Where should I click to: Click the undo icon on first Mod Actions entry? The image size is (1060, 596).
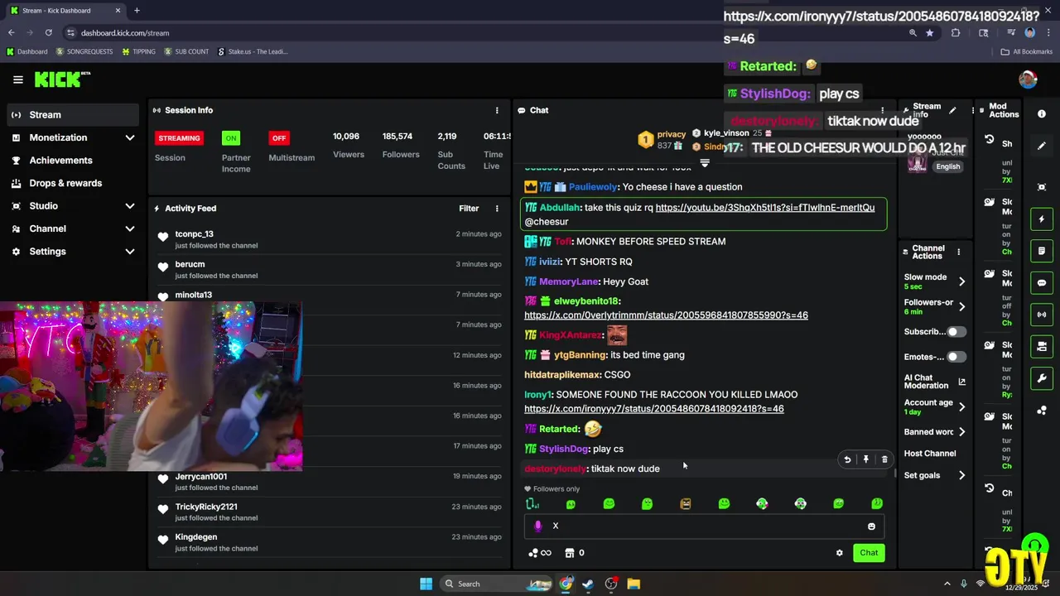coord(989,140)
